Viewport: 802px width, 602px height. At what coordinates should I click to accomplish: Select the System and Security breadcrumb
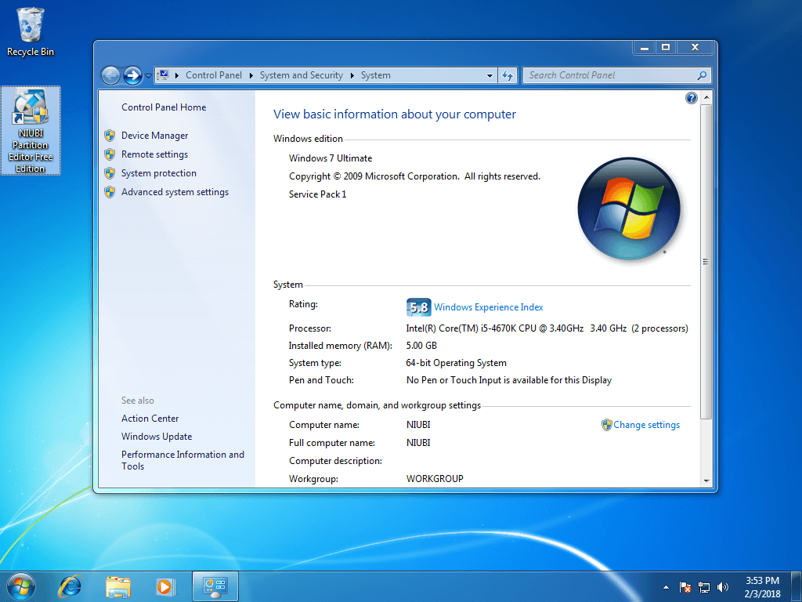click(302, 75)
